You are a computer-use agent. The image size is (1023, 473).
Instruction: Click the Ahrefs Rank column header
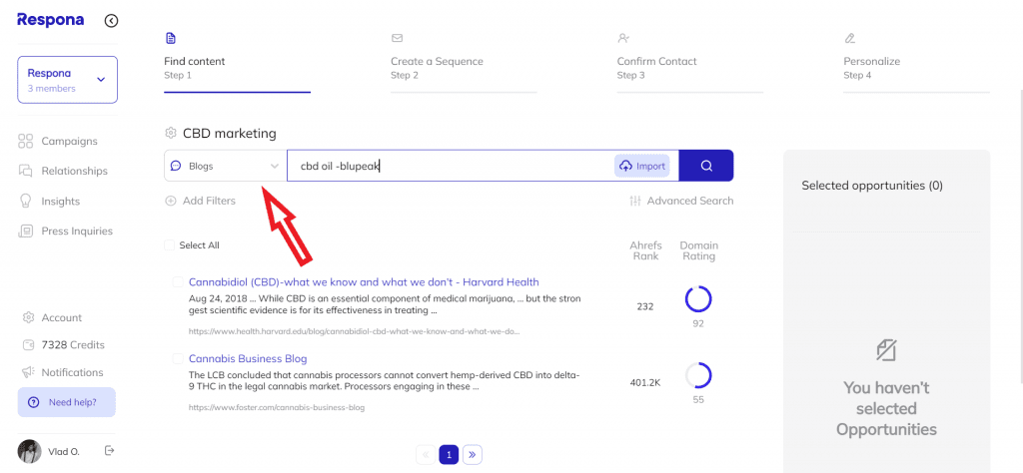[x=645, y=250]
